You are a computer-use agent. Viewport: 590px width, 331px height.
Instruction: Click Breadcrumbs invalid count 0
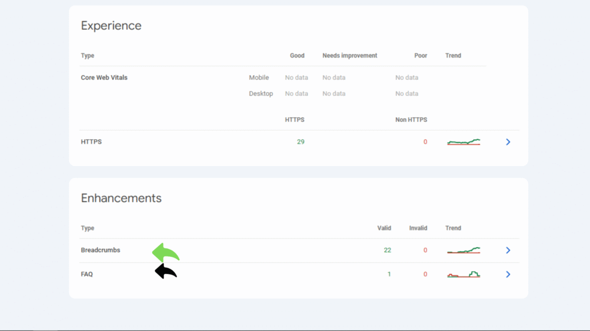[x=425, y=251]
